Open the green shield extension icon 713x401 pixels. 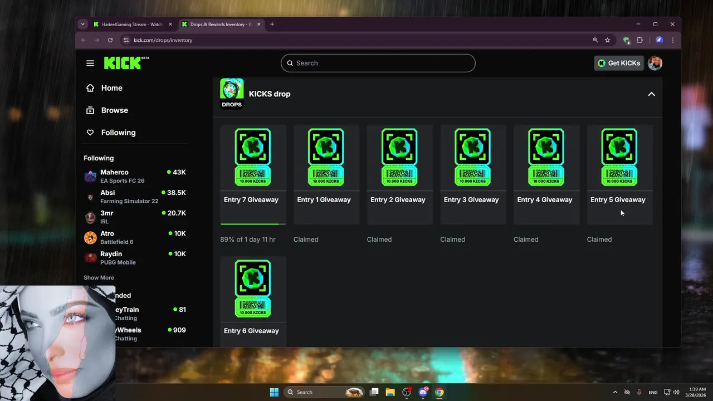[626, 40]
